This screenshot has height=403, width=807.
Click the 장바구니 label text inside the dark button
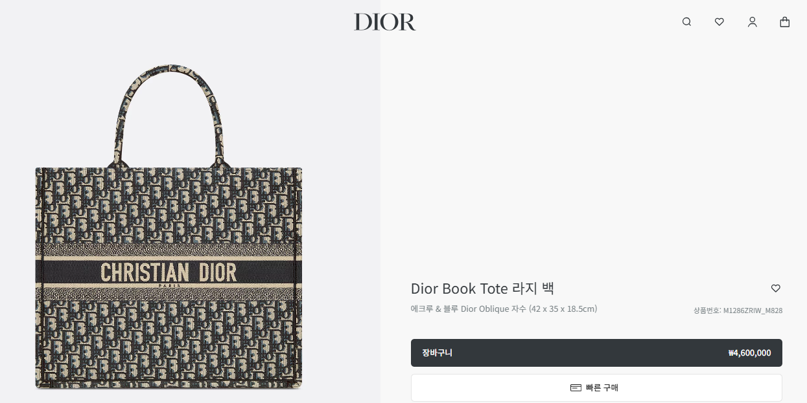pos(437,353)
